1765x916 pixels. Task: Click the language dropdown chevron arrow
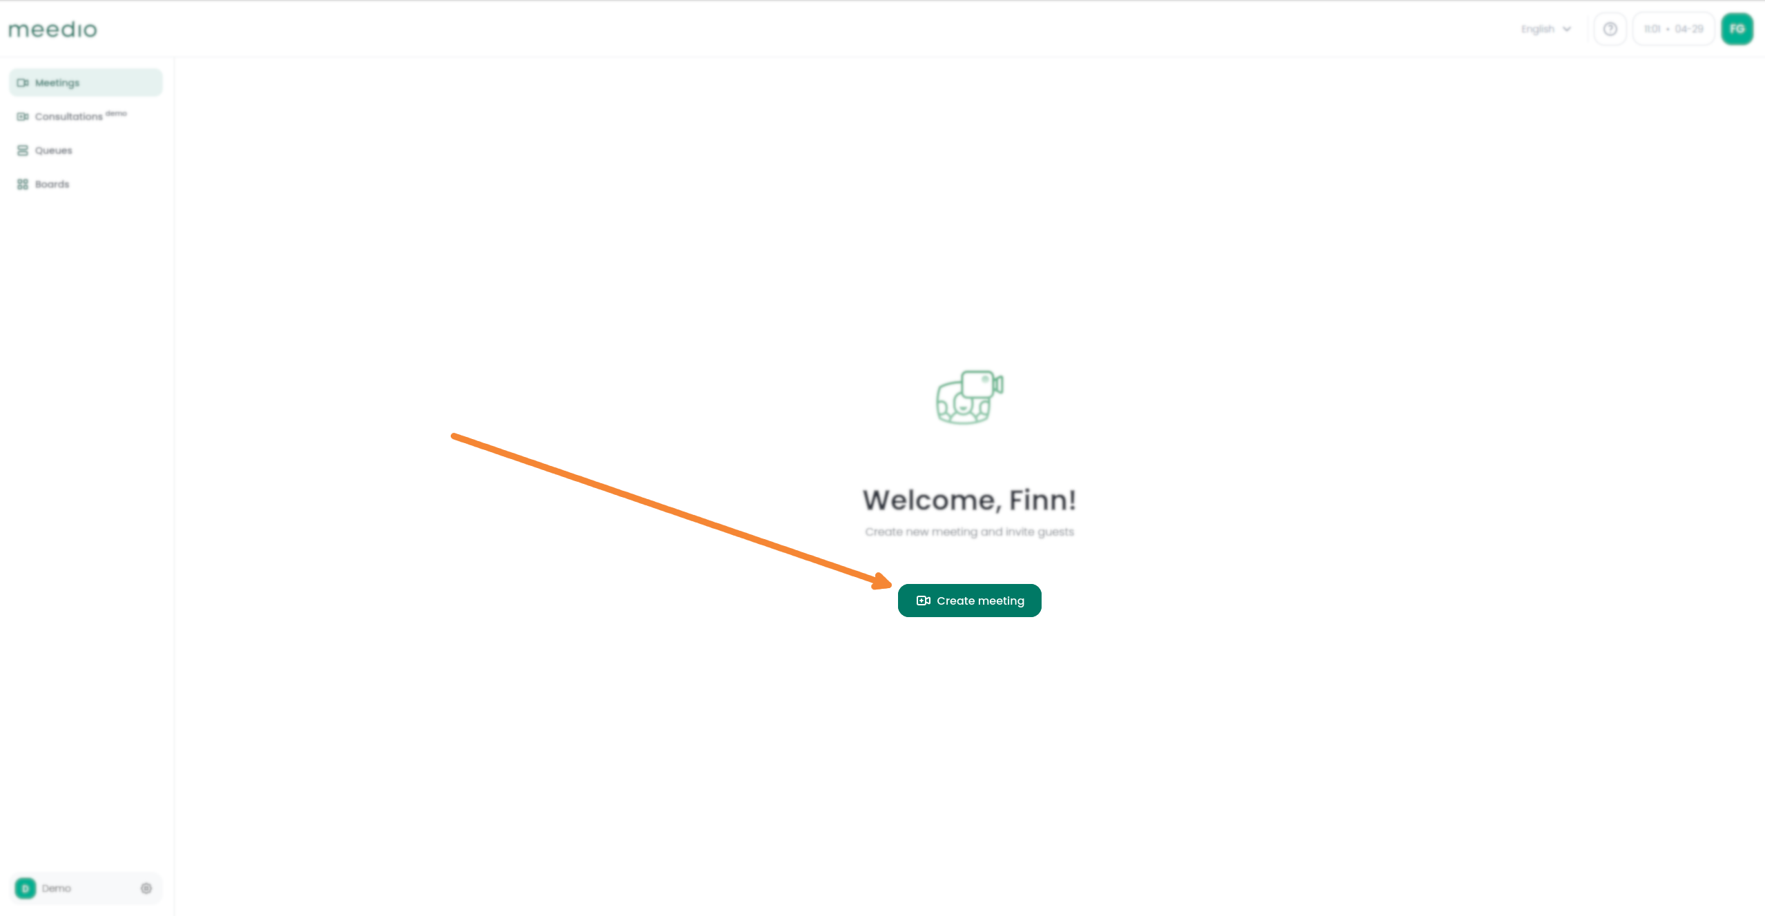click(x=1567, y=29)
